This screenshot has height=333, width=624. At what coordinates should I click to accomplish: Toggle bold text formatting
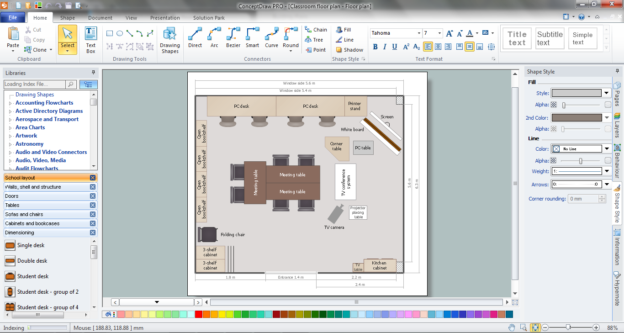(375, 47)
